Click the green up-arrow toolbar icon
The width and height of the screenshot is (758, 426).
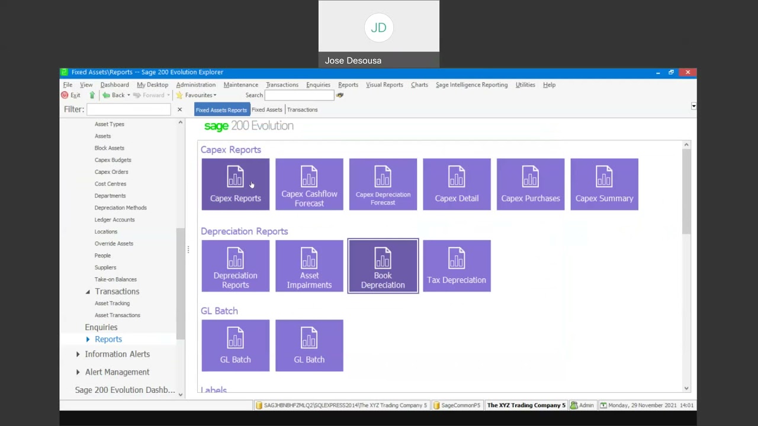(92, 95)
